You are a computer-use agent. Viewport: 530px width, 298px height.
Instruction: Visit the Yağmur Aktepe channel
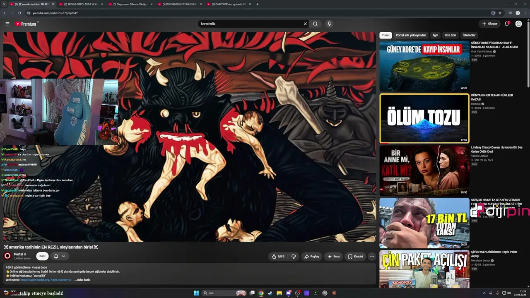(x=479, y=156)
